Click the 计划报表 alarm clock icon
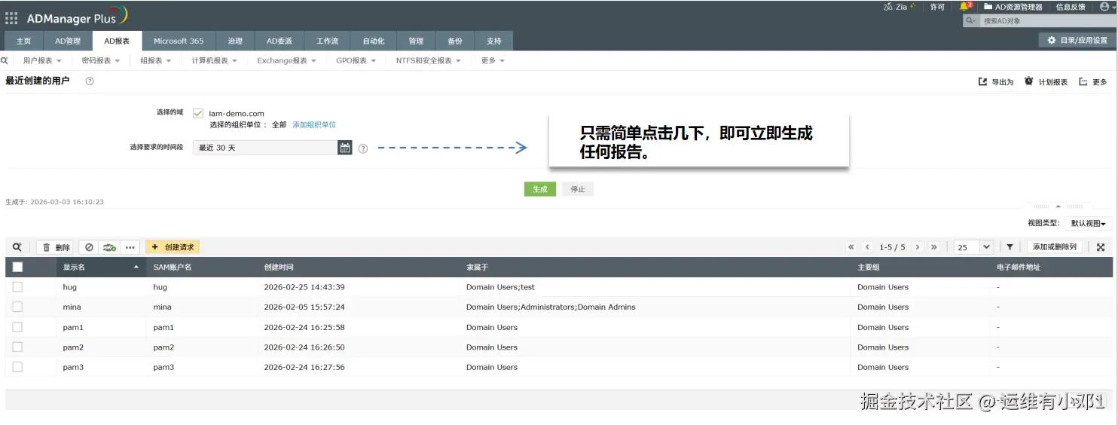Screen dimensions: 1118x425 click(x=1029, y=81)
